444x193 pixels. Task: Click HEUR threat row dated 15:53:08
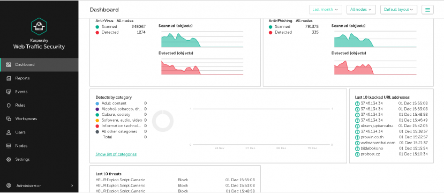tap(175, 185)
